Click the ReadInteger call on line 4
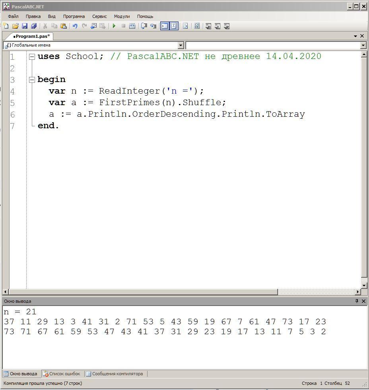Screen dimensions: 369x390 click(x=129, y=91)
